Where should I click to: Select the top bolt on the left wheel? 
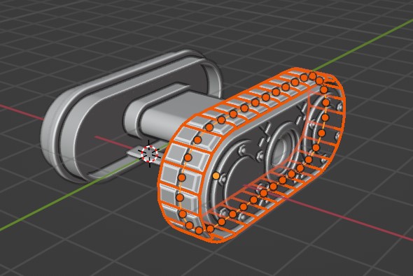[x=241, y=151]
